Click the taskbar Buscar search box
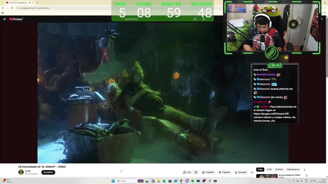The width and height of the screenshot is (328, 184). 130,181
